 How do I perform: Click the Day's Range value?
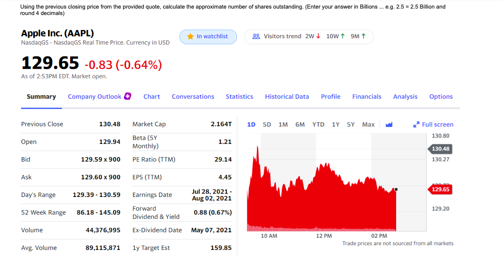(x=97, y=194)
